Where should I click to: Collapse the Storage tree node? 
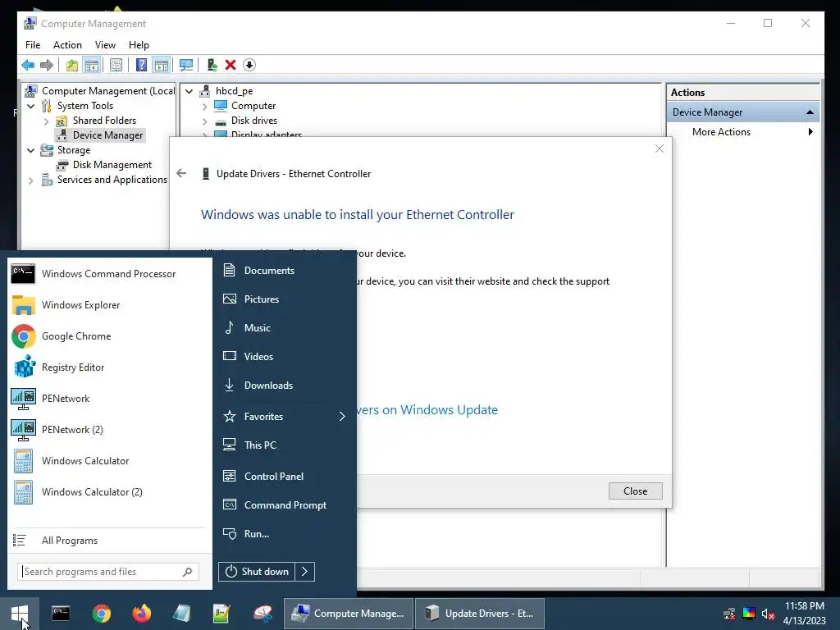coord(31,151)
